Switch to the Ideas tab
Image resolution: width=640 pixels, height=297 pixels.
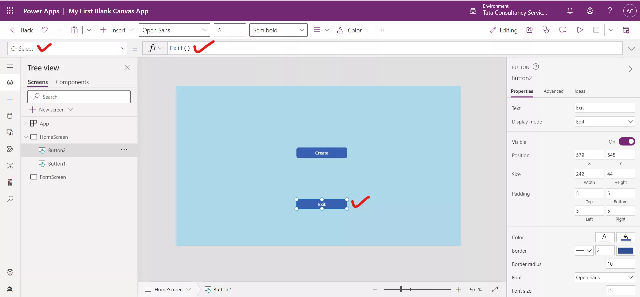(580, 91)
